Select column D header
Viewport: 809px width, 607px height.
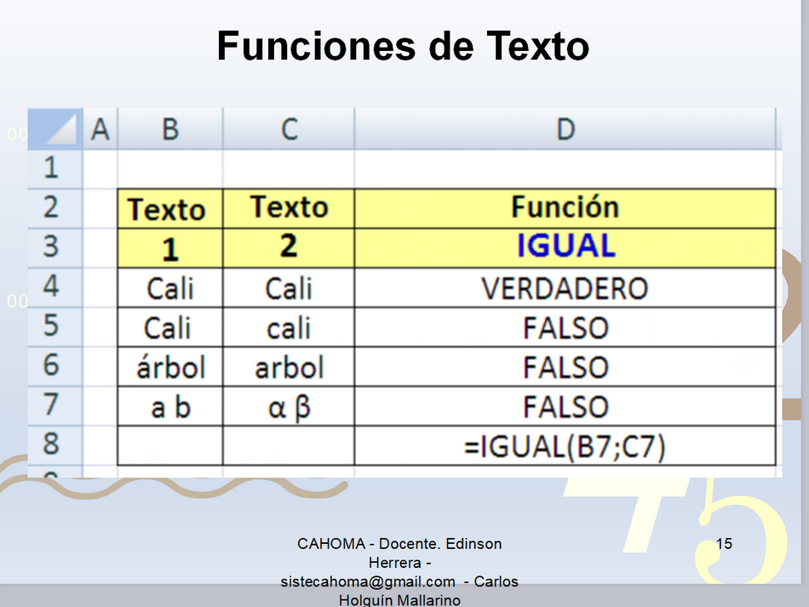565,129
